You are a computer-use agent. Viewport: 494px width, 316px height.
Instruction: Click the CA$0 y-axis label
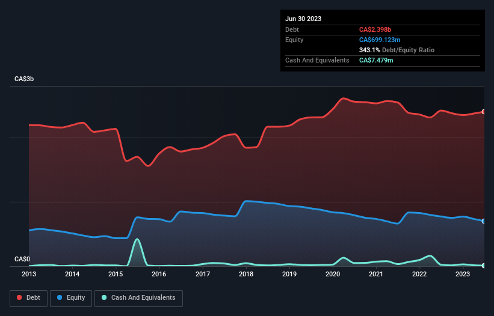coord(22,259)
